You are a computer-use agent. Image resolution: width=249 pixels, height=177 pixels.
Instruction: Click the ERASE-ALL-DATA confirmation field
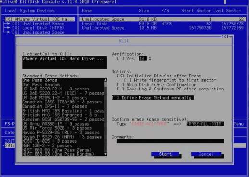point(205,124)
